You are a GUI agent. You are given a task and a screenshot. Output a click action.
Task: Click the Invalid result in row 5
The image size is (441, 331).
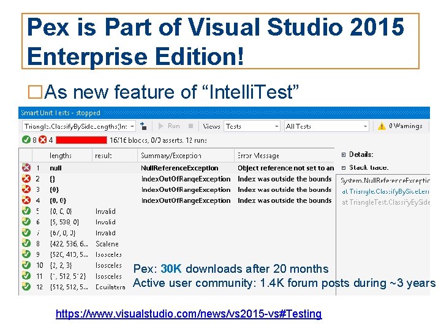point(105,211)
